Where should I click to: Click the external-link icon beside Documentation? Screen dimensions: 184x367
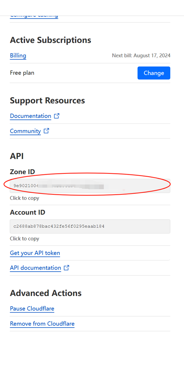57,116
